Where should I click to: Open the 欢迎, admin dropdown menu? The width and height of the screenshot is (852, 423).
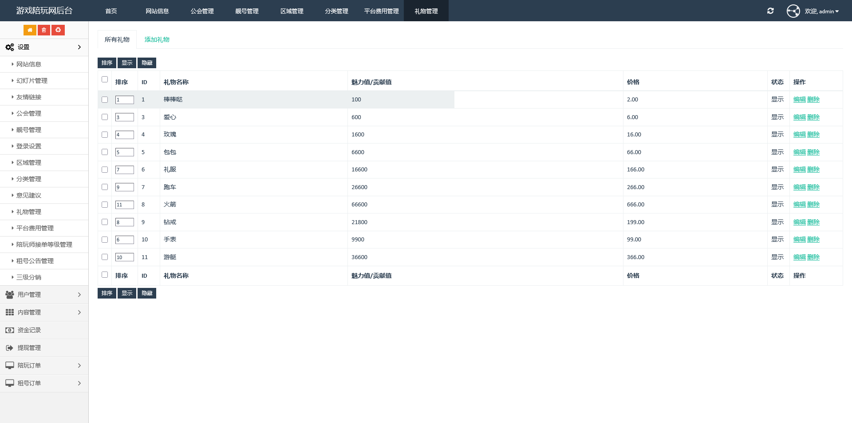pos(821,11)
